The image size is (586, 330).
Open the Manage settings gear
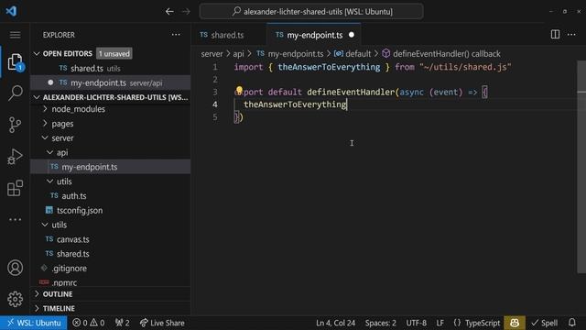(x=15, y=299)
